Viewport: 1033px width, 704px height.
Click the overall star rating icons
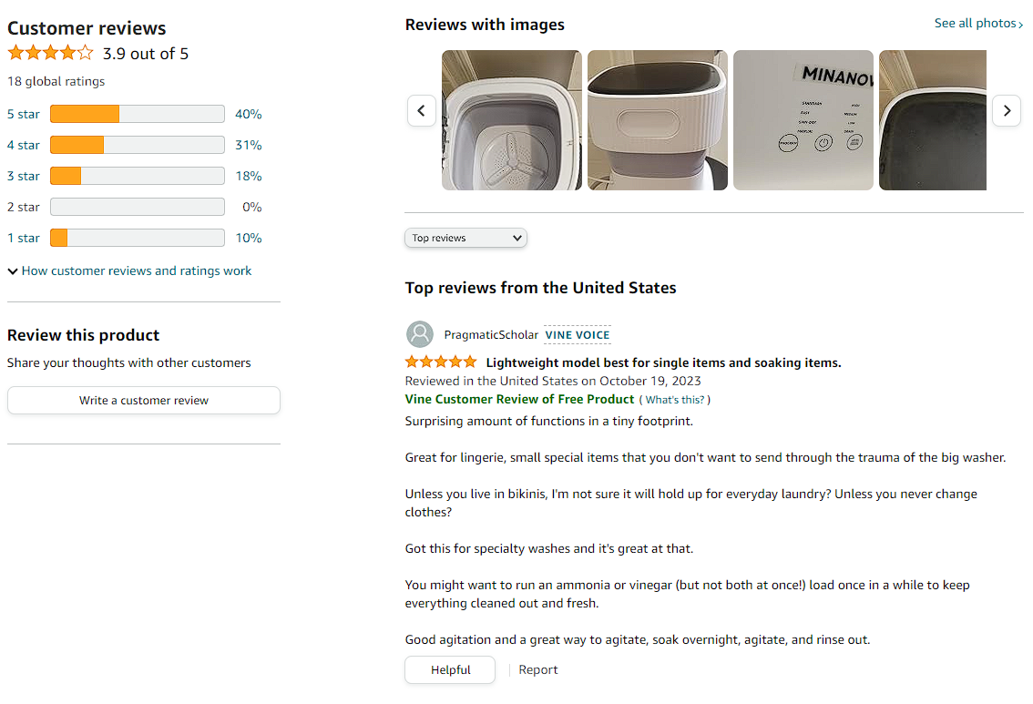50,53
